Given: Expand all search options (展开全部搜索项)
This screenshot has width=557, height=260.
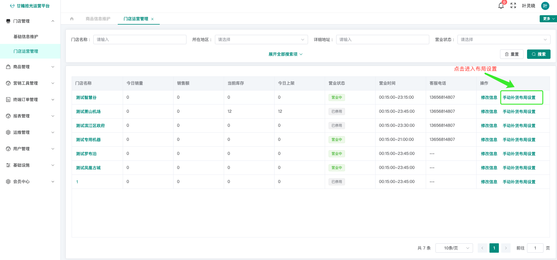Looking at the screenshot, I should click(x=285, y=54).
